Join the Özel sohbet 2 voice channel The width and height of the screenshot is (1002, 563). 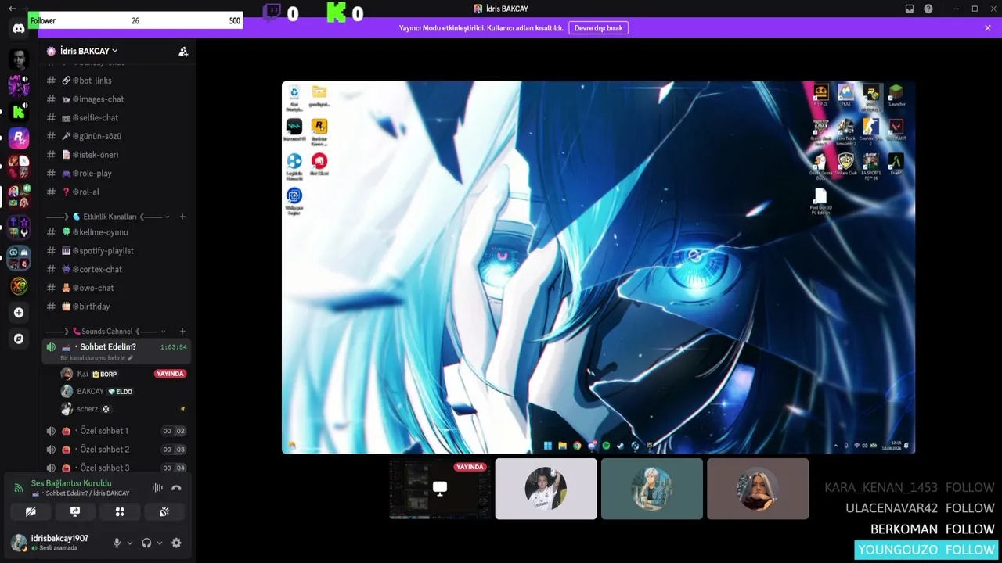click(x=117, y=450)
